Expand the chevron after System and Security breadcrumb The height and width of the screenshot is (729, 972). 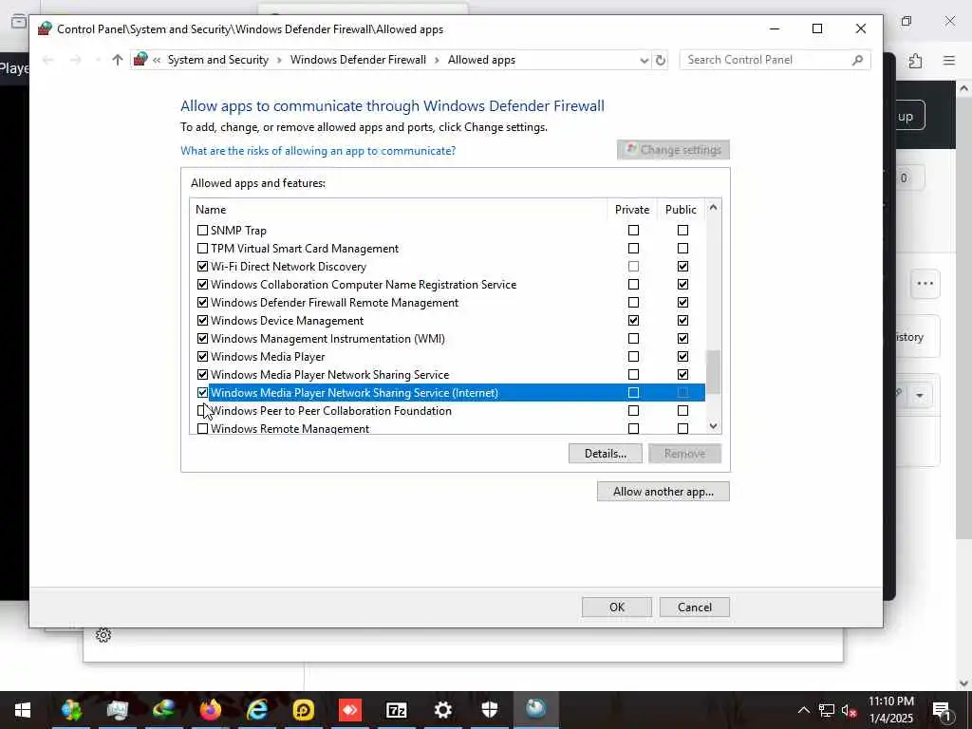coord(279,60)
